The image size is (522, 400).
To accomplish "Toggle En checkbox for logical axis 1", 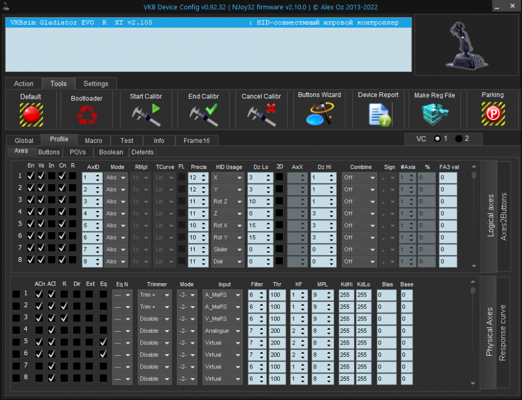I will tap(31, 175).
